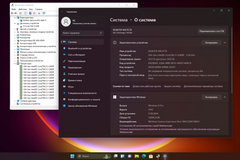This screenshot has height=160, width=240.
Task: Click the green-plus add hardware icon in Device Manager toolbar
Action: tap(39, 13)
